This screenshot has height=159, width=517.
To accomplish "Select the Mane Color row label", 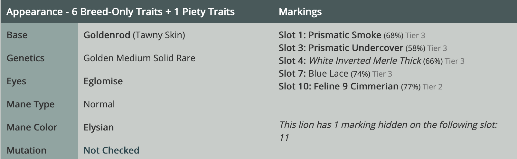I will [x=32, y=127].
